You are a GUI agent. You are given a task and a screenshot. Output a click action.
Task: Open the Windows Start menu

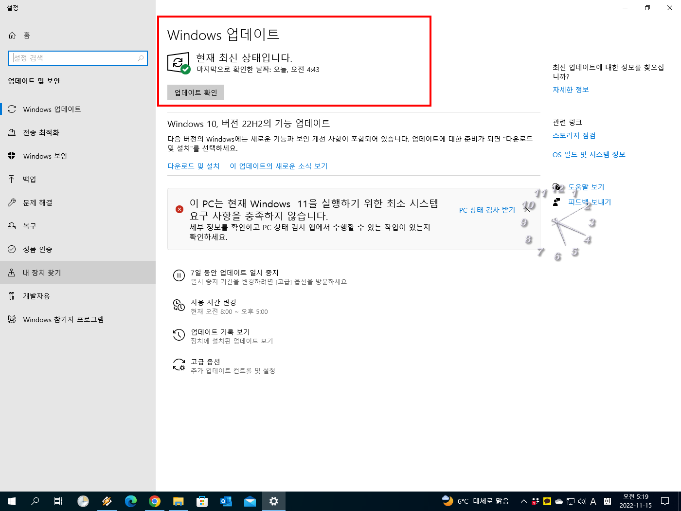[x=12, y=501]
